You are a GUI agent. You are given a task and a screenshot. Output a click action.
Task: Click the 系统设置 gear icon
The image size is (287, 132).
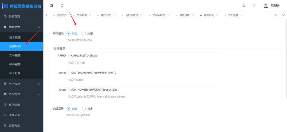pos(5,27)
